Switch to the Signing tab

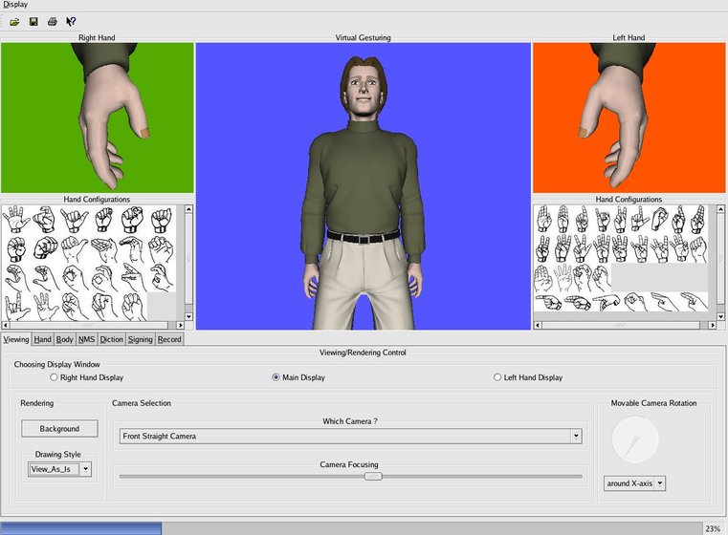coord(140,339)
